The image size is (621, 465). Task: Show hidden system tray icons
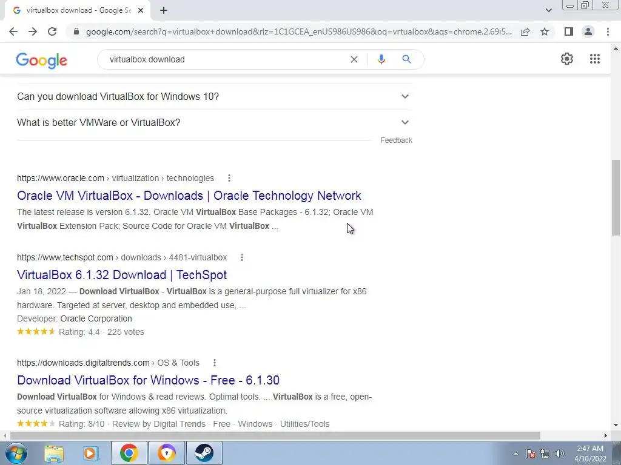(x=515, y=453)
